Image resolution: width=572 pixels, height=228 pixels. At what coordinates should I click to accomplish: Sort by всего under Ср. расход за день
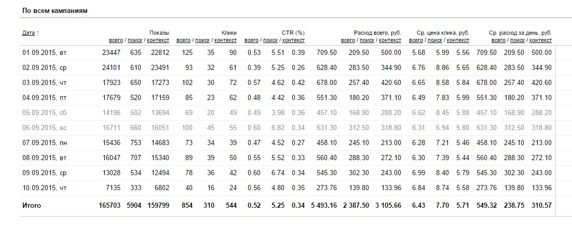(498, 40)
